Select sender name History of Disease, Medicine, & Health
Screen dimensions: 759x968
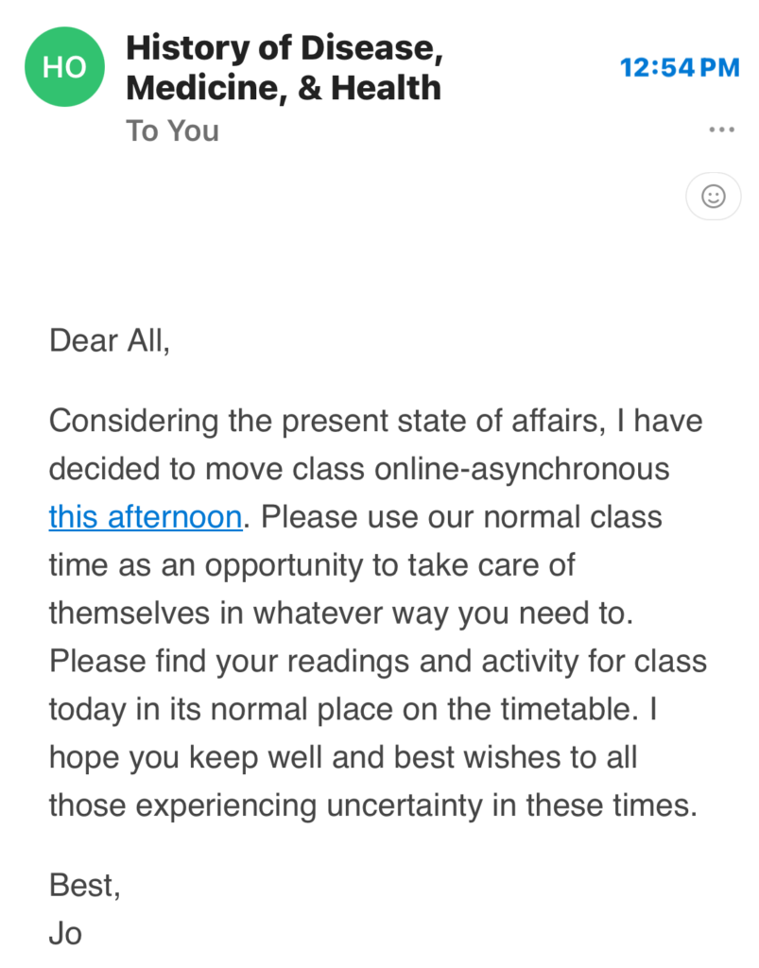285,67
